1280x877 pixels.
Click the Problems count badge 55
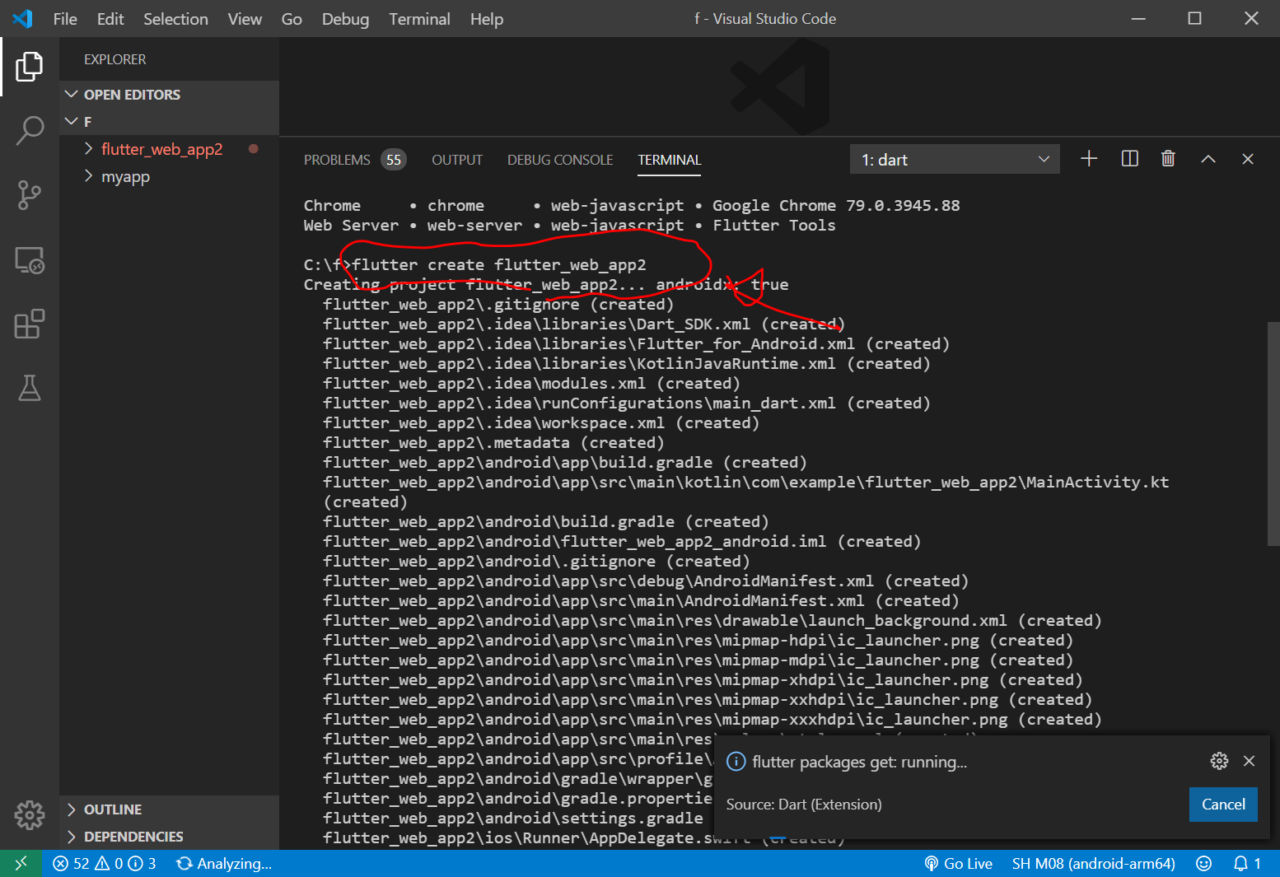click(x=394, y=160)
